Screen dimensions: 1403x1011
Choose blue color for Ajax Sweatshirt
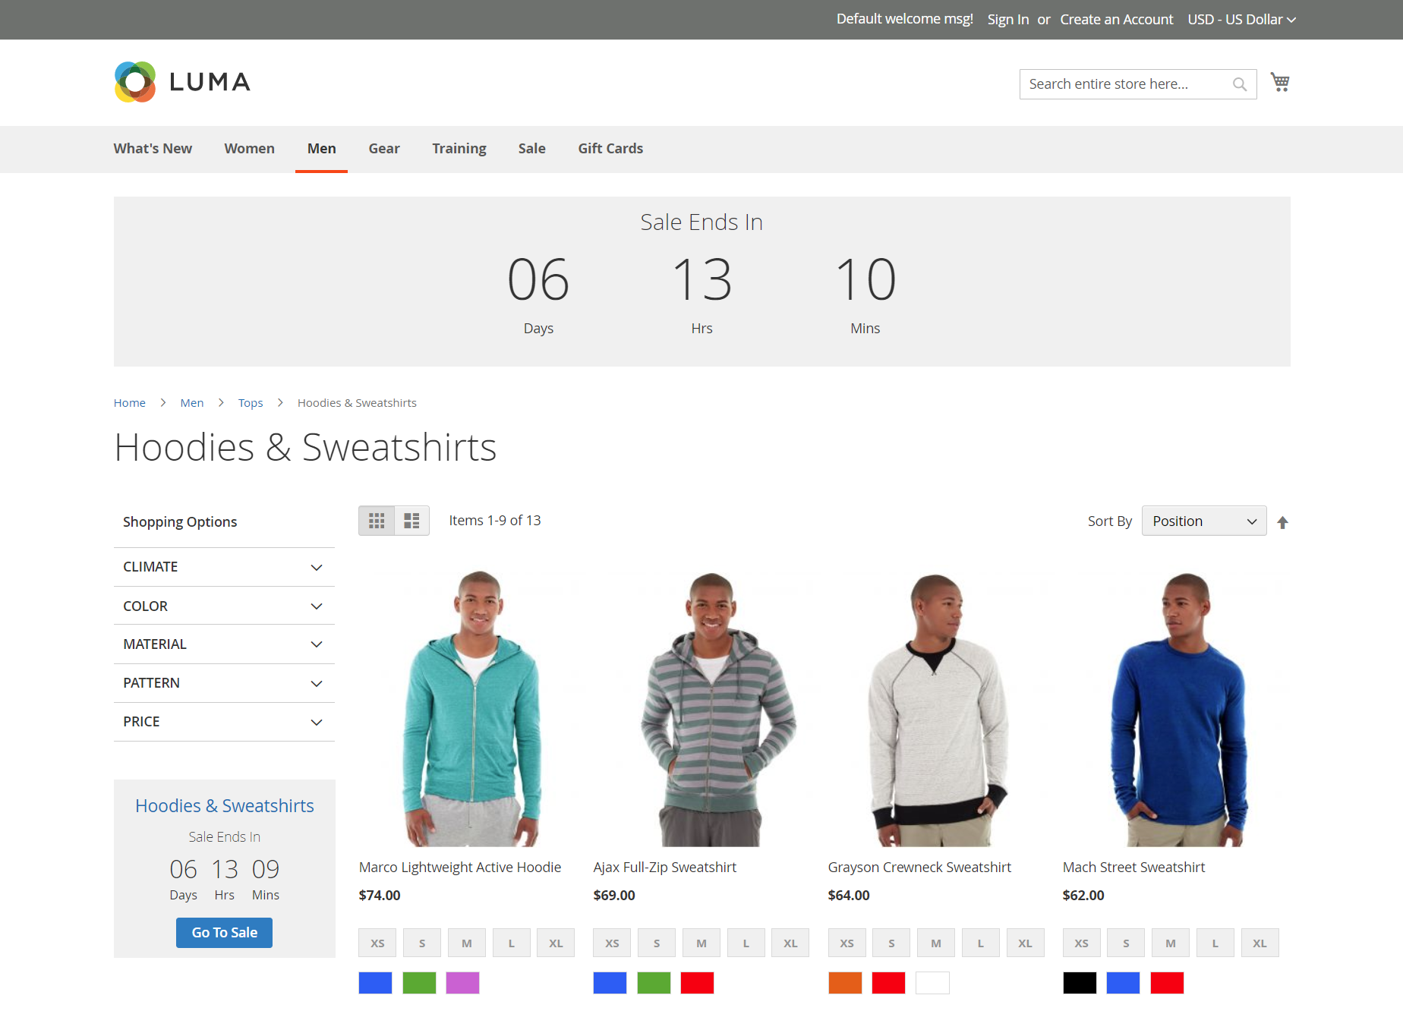610,983
